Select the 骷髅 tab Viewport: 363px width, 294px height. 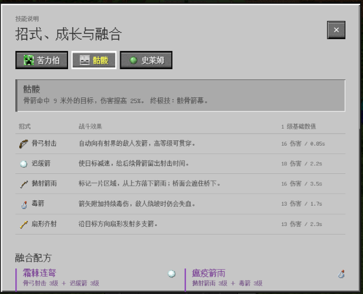(x=94, y=60)
